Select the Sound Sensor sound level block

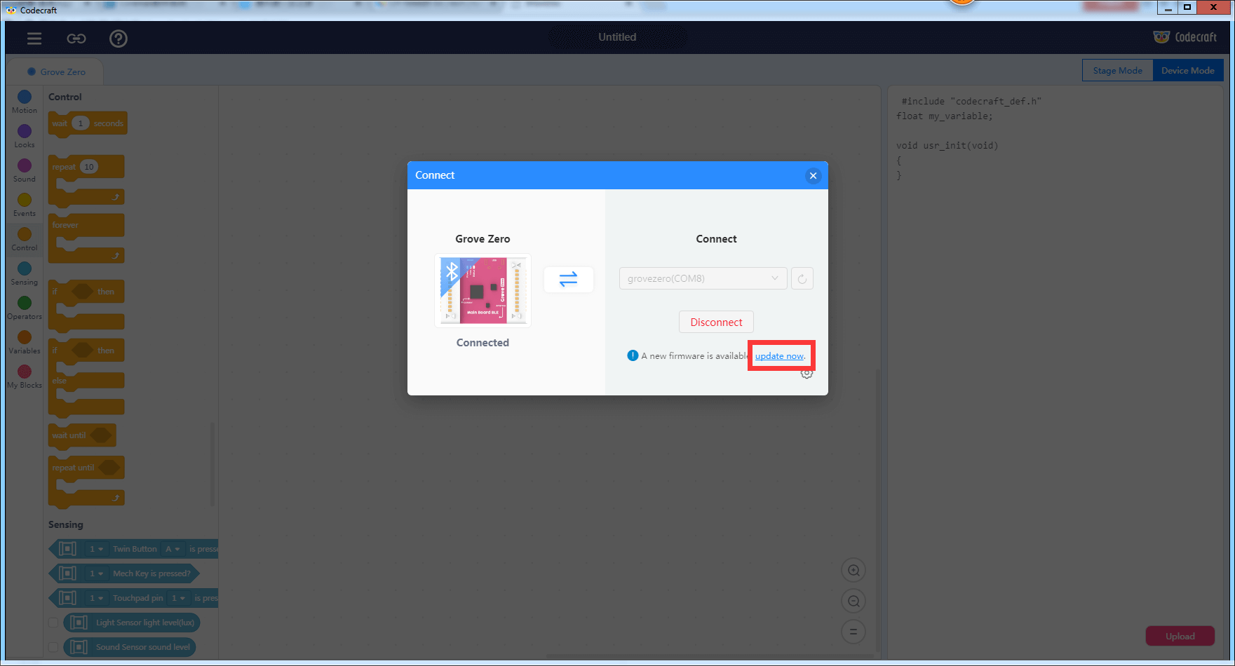pyautogui.click(x=129, y=647)
